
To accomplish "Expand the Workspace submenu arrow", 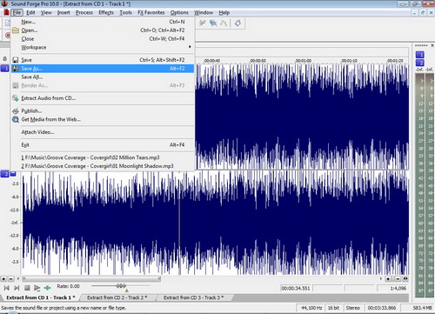I will click(x=190, y=47).
